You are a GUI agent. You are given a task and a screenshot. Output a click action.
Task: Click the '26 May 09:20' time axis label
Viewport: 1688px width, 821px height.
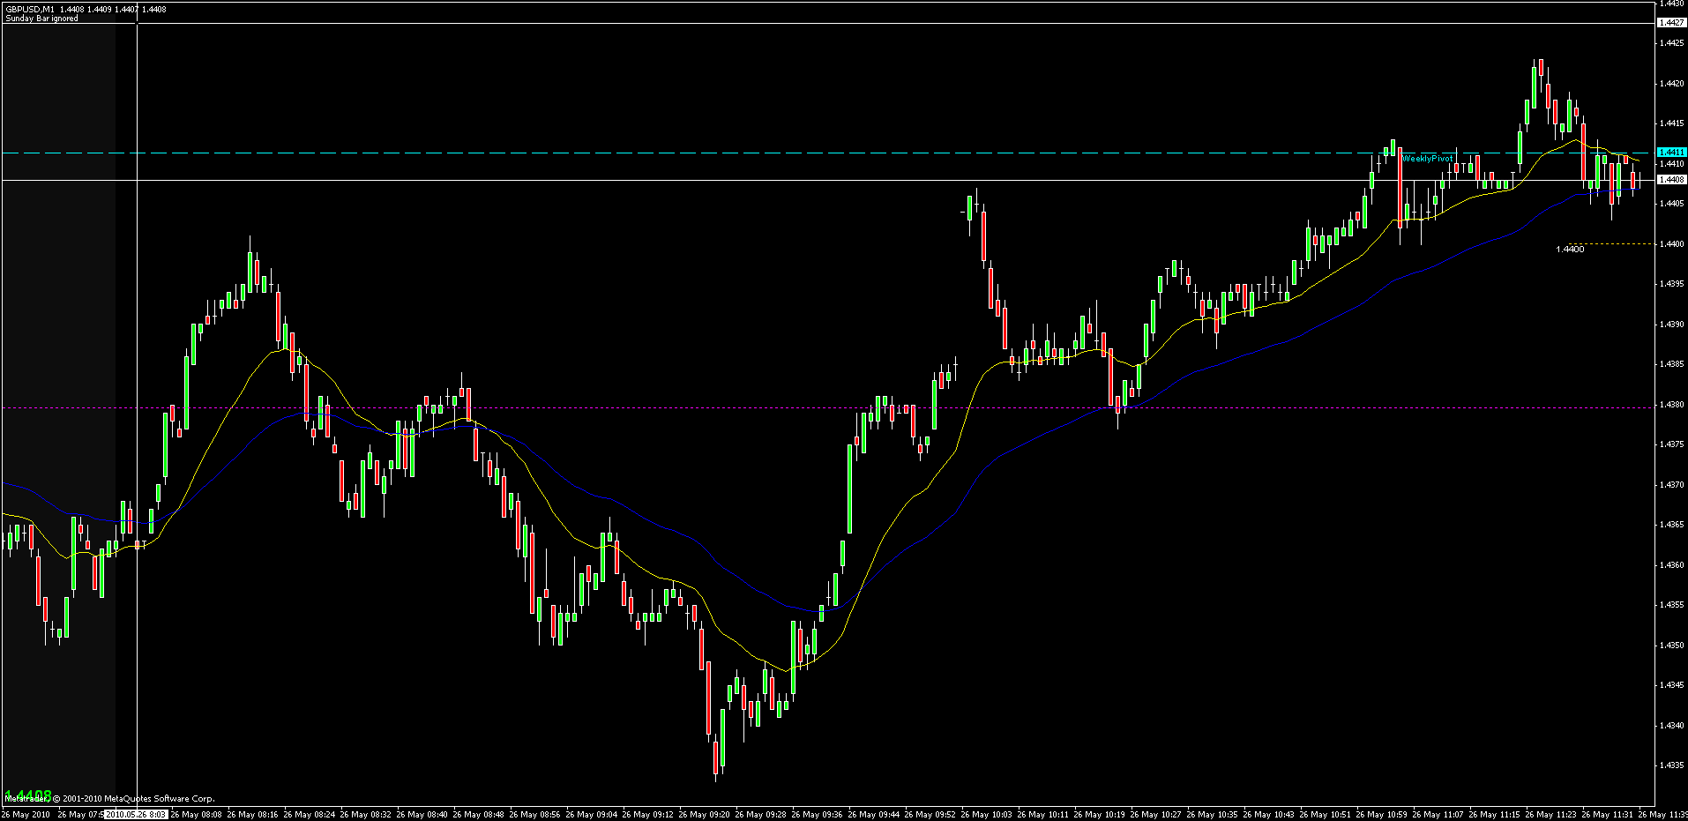click(704, 815)
